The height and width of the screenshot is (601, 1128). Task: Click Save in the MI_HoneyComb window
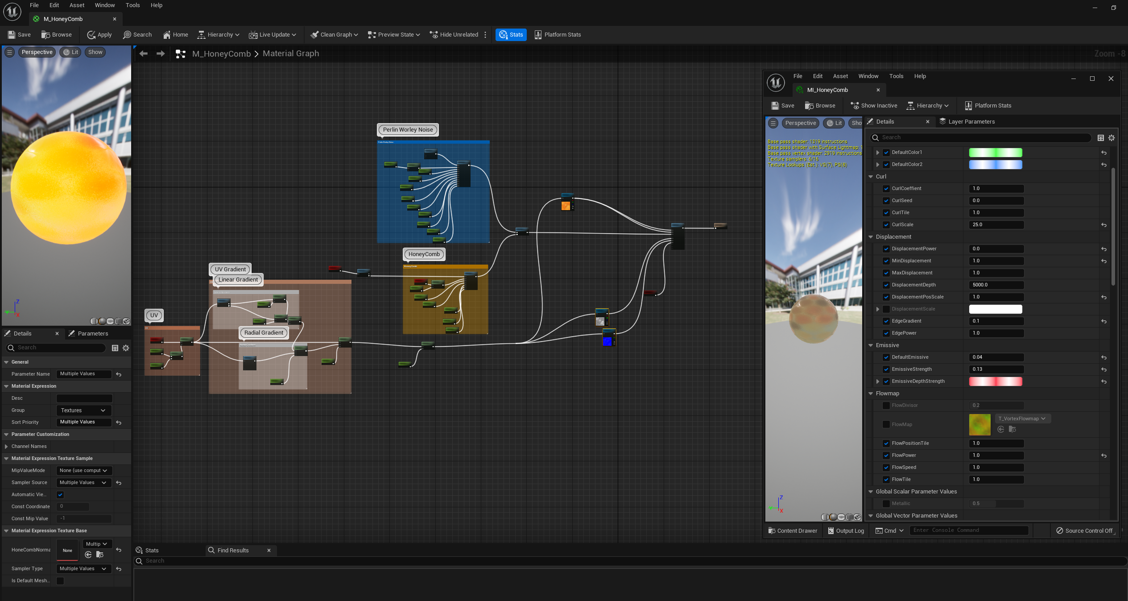coord(782,105)
